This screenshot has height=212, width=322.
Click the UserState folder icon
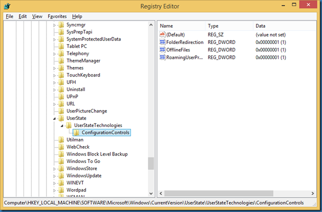coord(61,118)
